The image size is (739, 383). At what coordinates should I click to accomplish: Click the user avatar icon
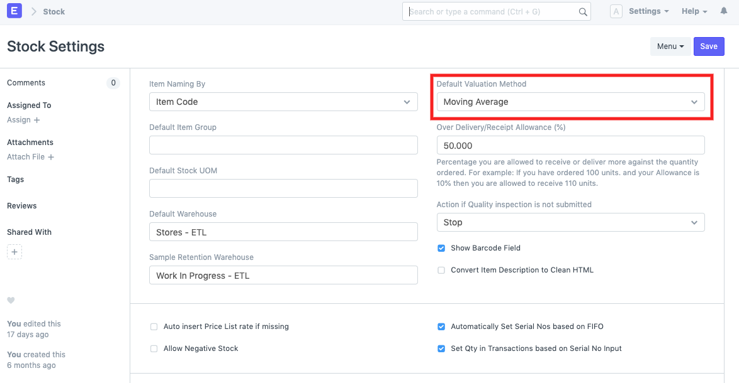coord(616,11)
